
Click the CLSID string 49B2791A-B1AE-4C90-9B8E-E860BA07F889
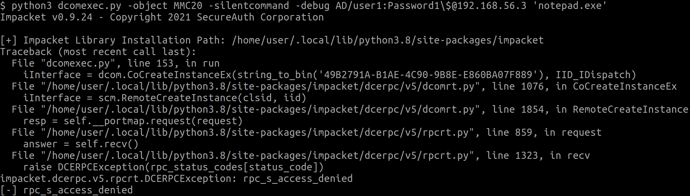point(428,75)
